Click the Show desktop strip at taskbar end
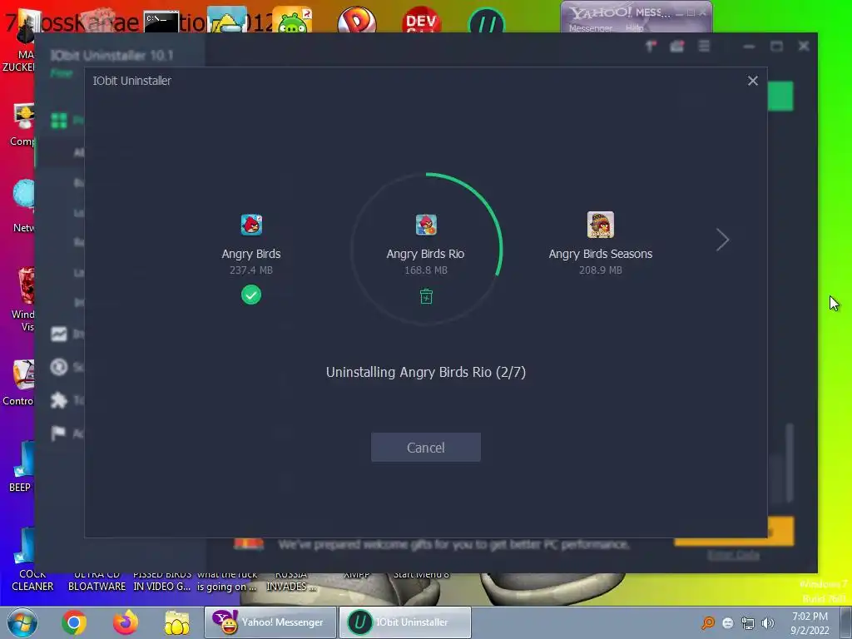 [846, 622]
